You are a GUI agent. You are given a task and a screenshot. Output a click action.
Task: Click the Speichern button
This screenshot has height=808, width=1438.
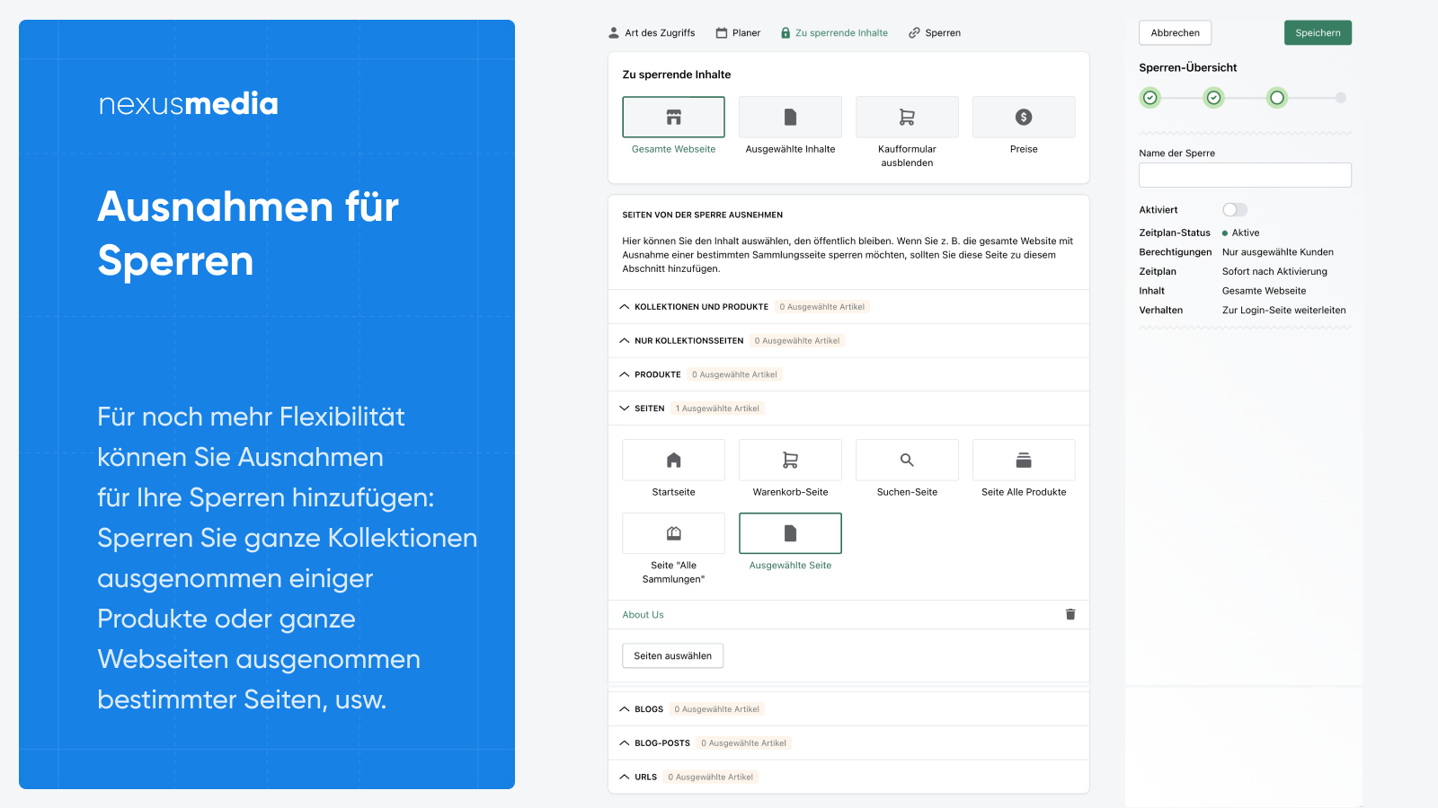(x=1318, y=32)
